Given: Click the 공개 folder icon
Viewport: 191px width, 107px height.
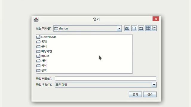Looking at the screenshot, I should (x=38, y=42).
